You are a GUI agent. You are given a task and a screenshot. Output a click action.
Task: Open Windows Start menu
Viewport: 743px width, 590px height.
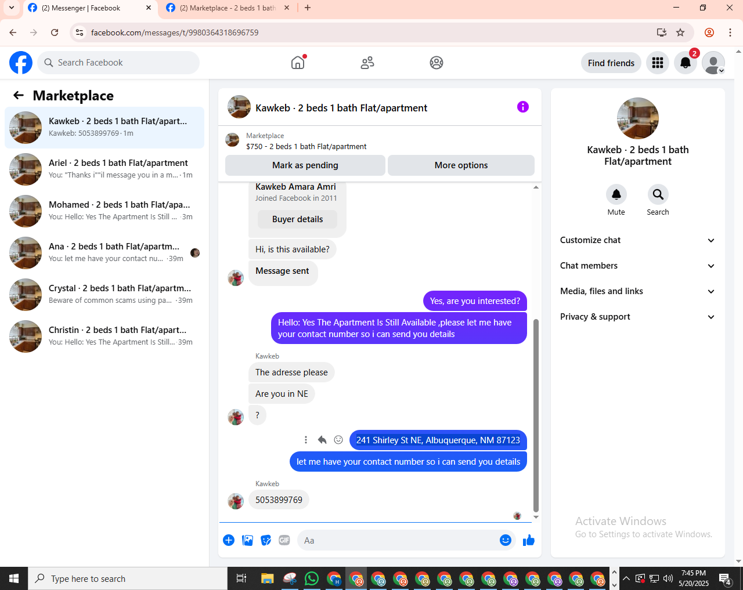[14, 578]
